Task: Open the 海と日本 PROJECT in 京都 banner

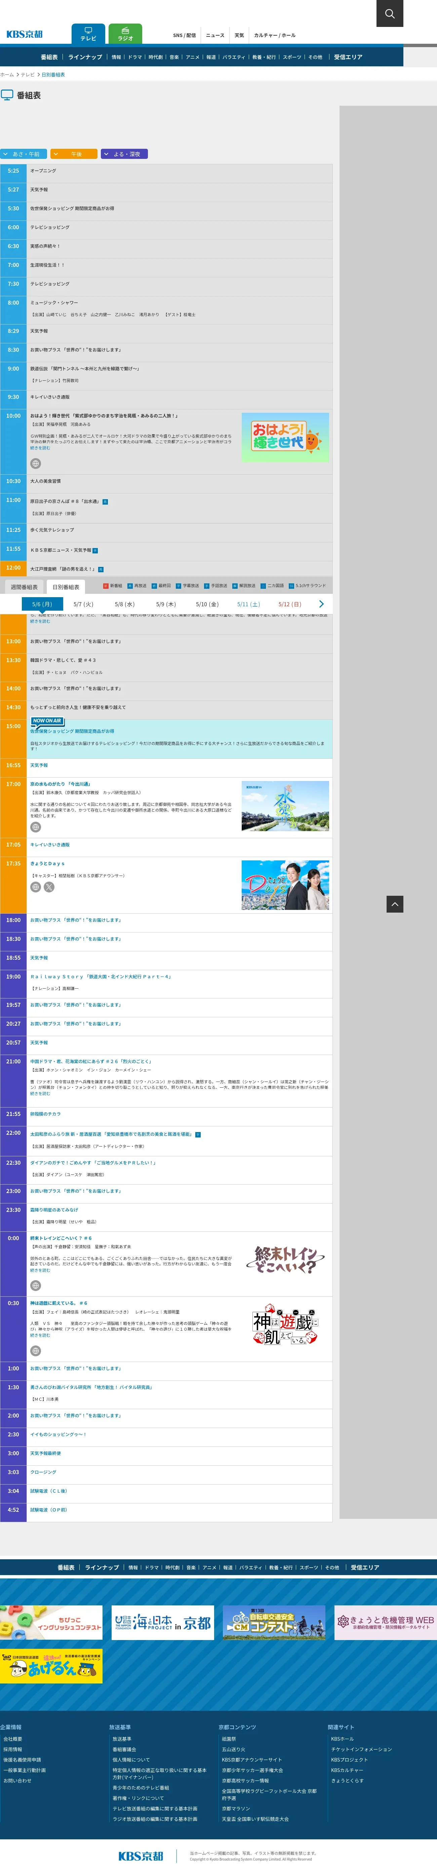Action: click(x=163, y=1622)
